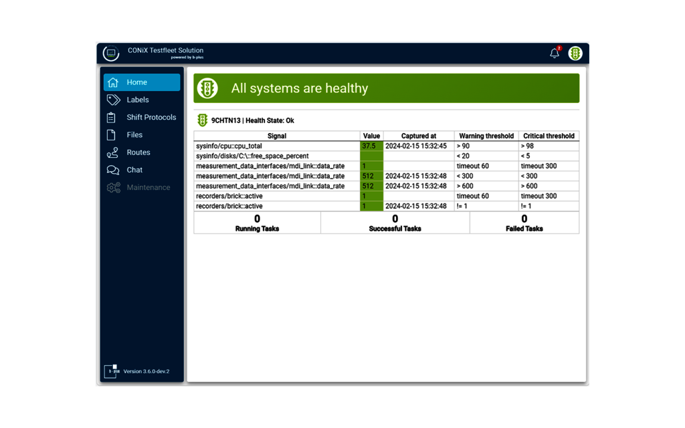Click the empty green value cell for free_space_percent

[371, 156]
